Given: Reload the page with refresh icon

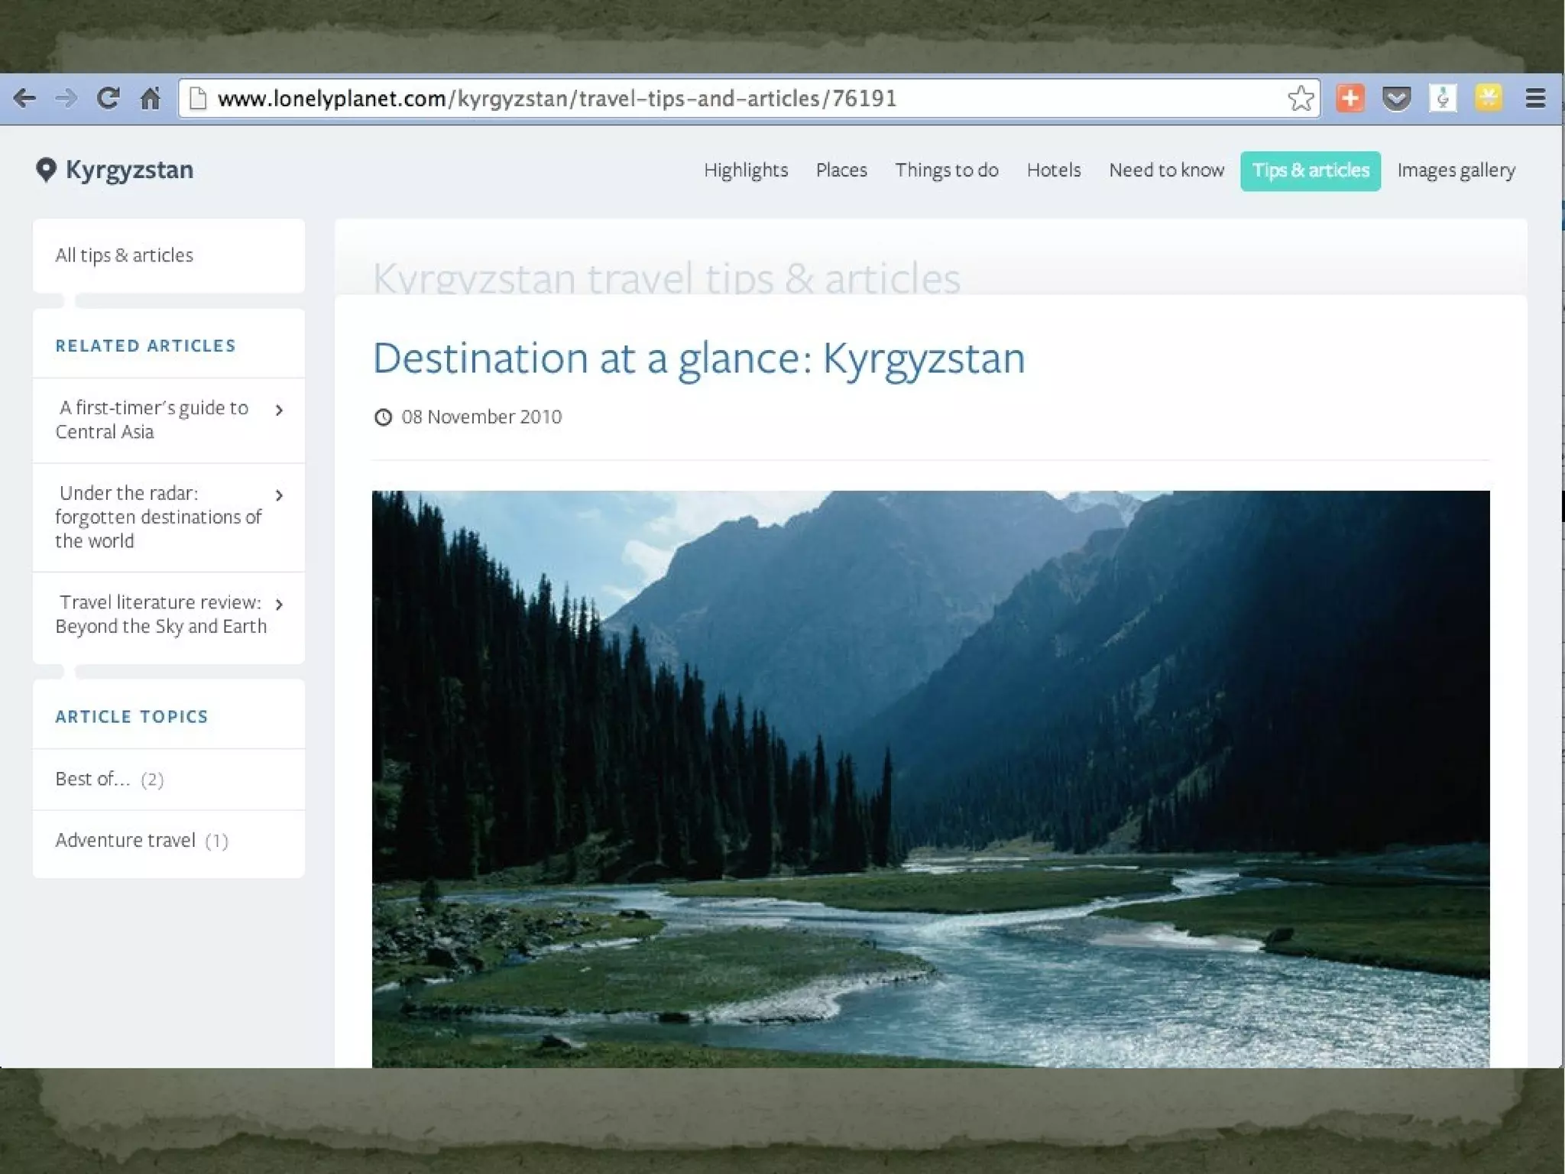Looking at the screenshot, I should pos(108,99).
